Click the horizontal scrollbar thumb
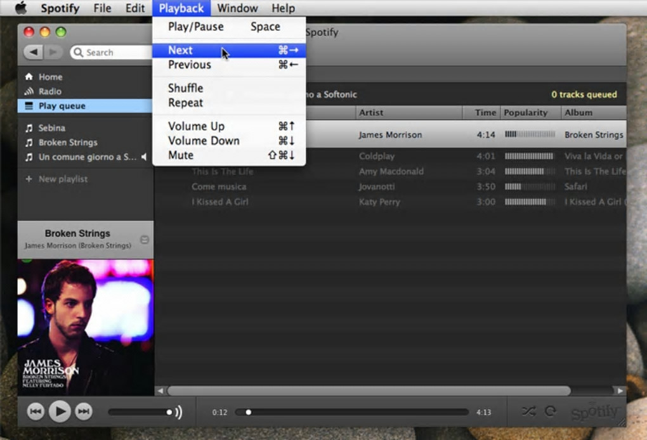647x440 pixels. coord(369,390)
